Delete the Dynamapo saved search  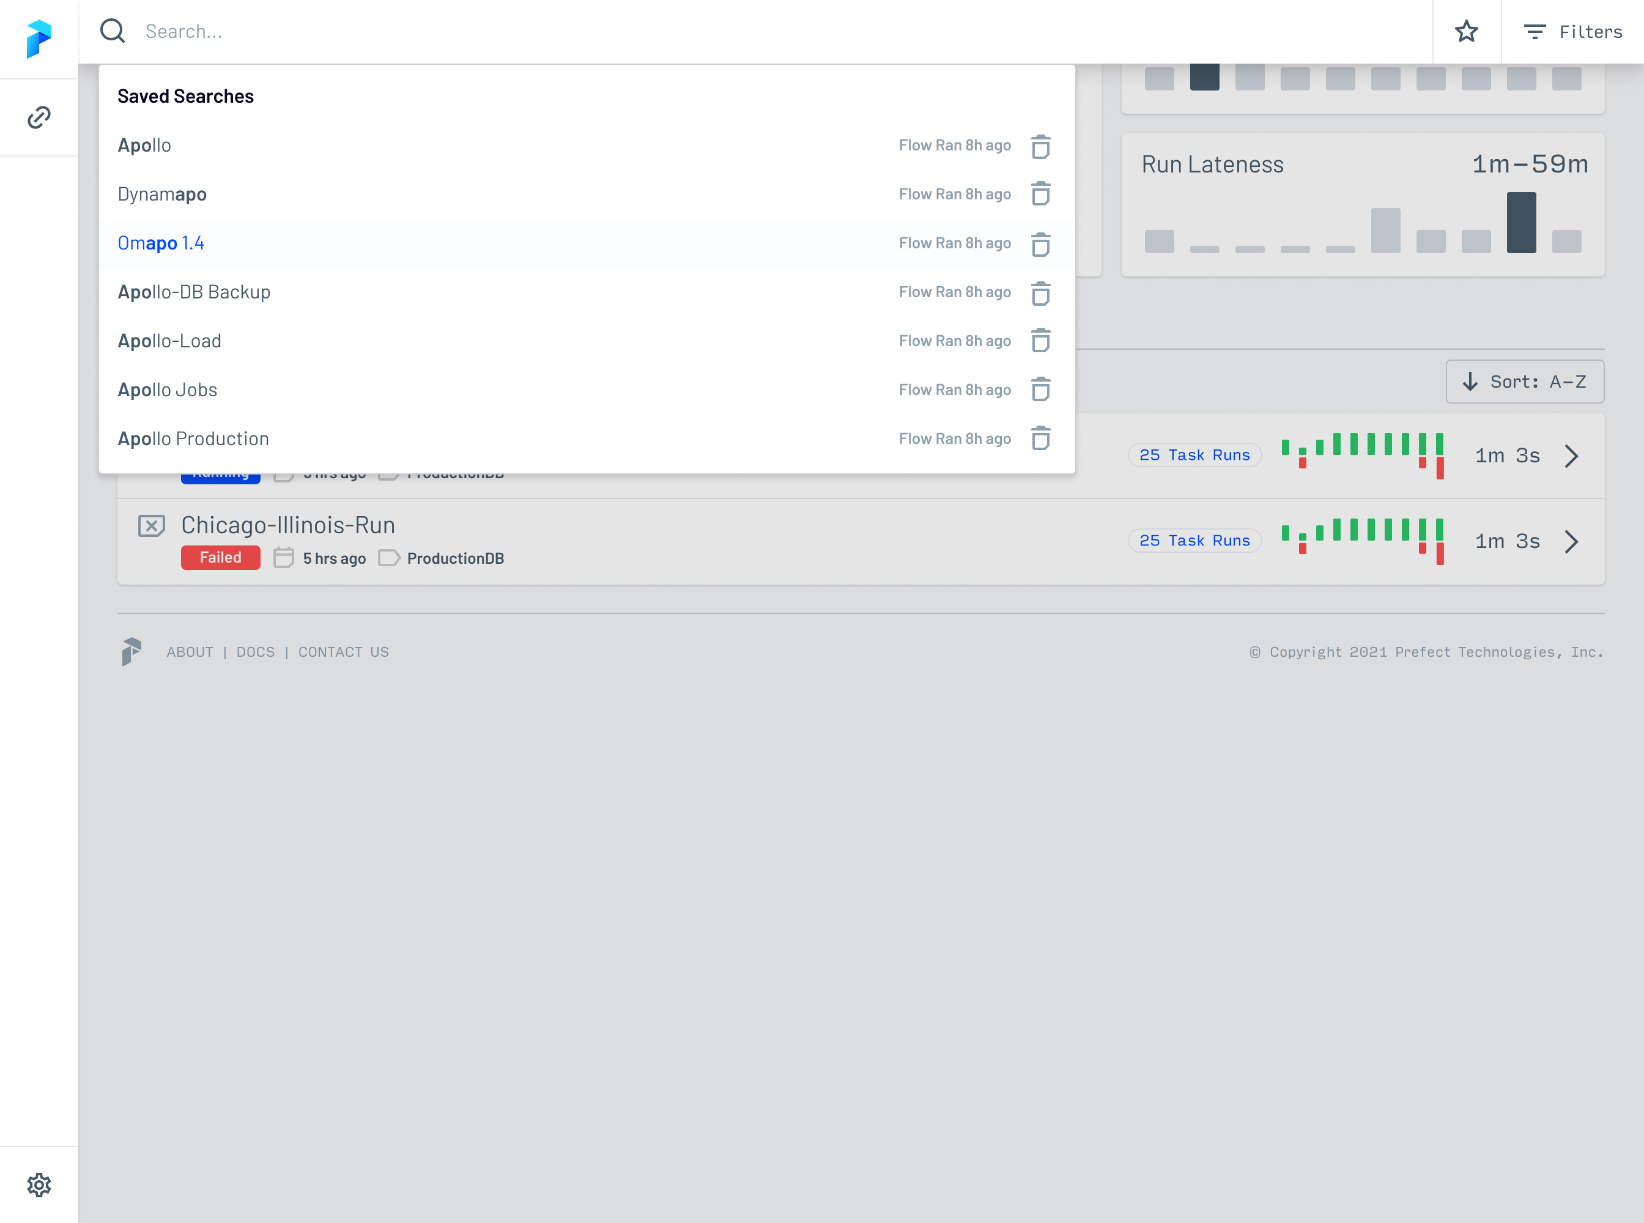(1040, 194)
